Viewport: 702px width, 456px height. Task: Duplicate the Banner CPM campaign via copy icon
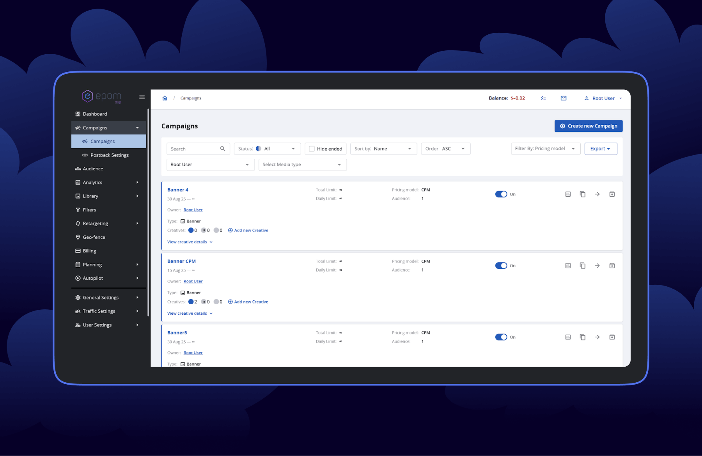pyautogui.click(x=582, y=266)
